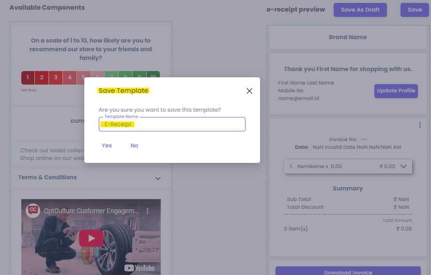Close the Save Template dialog

click(249, 91)
